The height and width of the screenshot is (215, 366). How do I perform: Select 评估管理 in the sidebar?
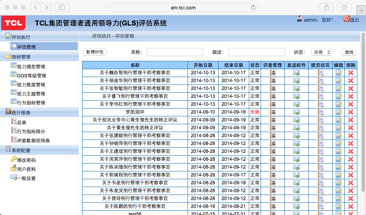[x=44, y=46]
